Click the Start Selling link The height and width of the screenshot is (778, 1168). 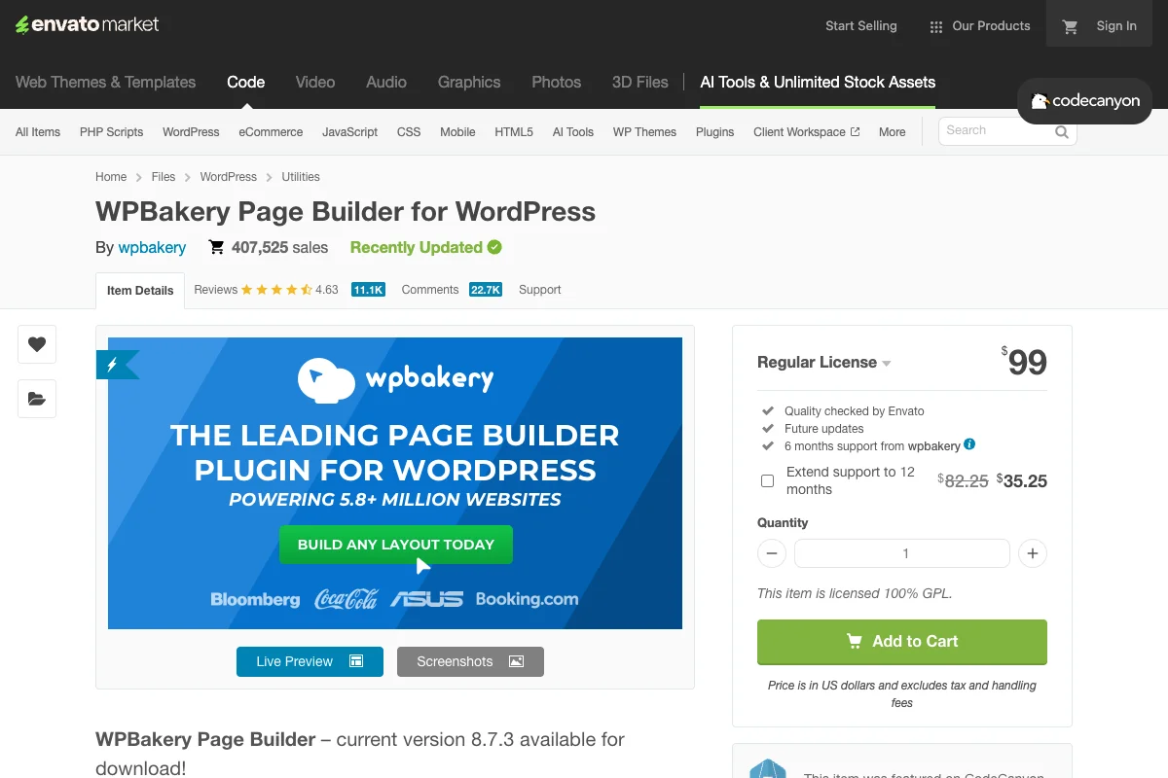coord(861,26)
